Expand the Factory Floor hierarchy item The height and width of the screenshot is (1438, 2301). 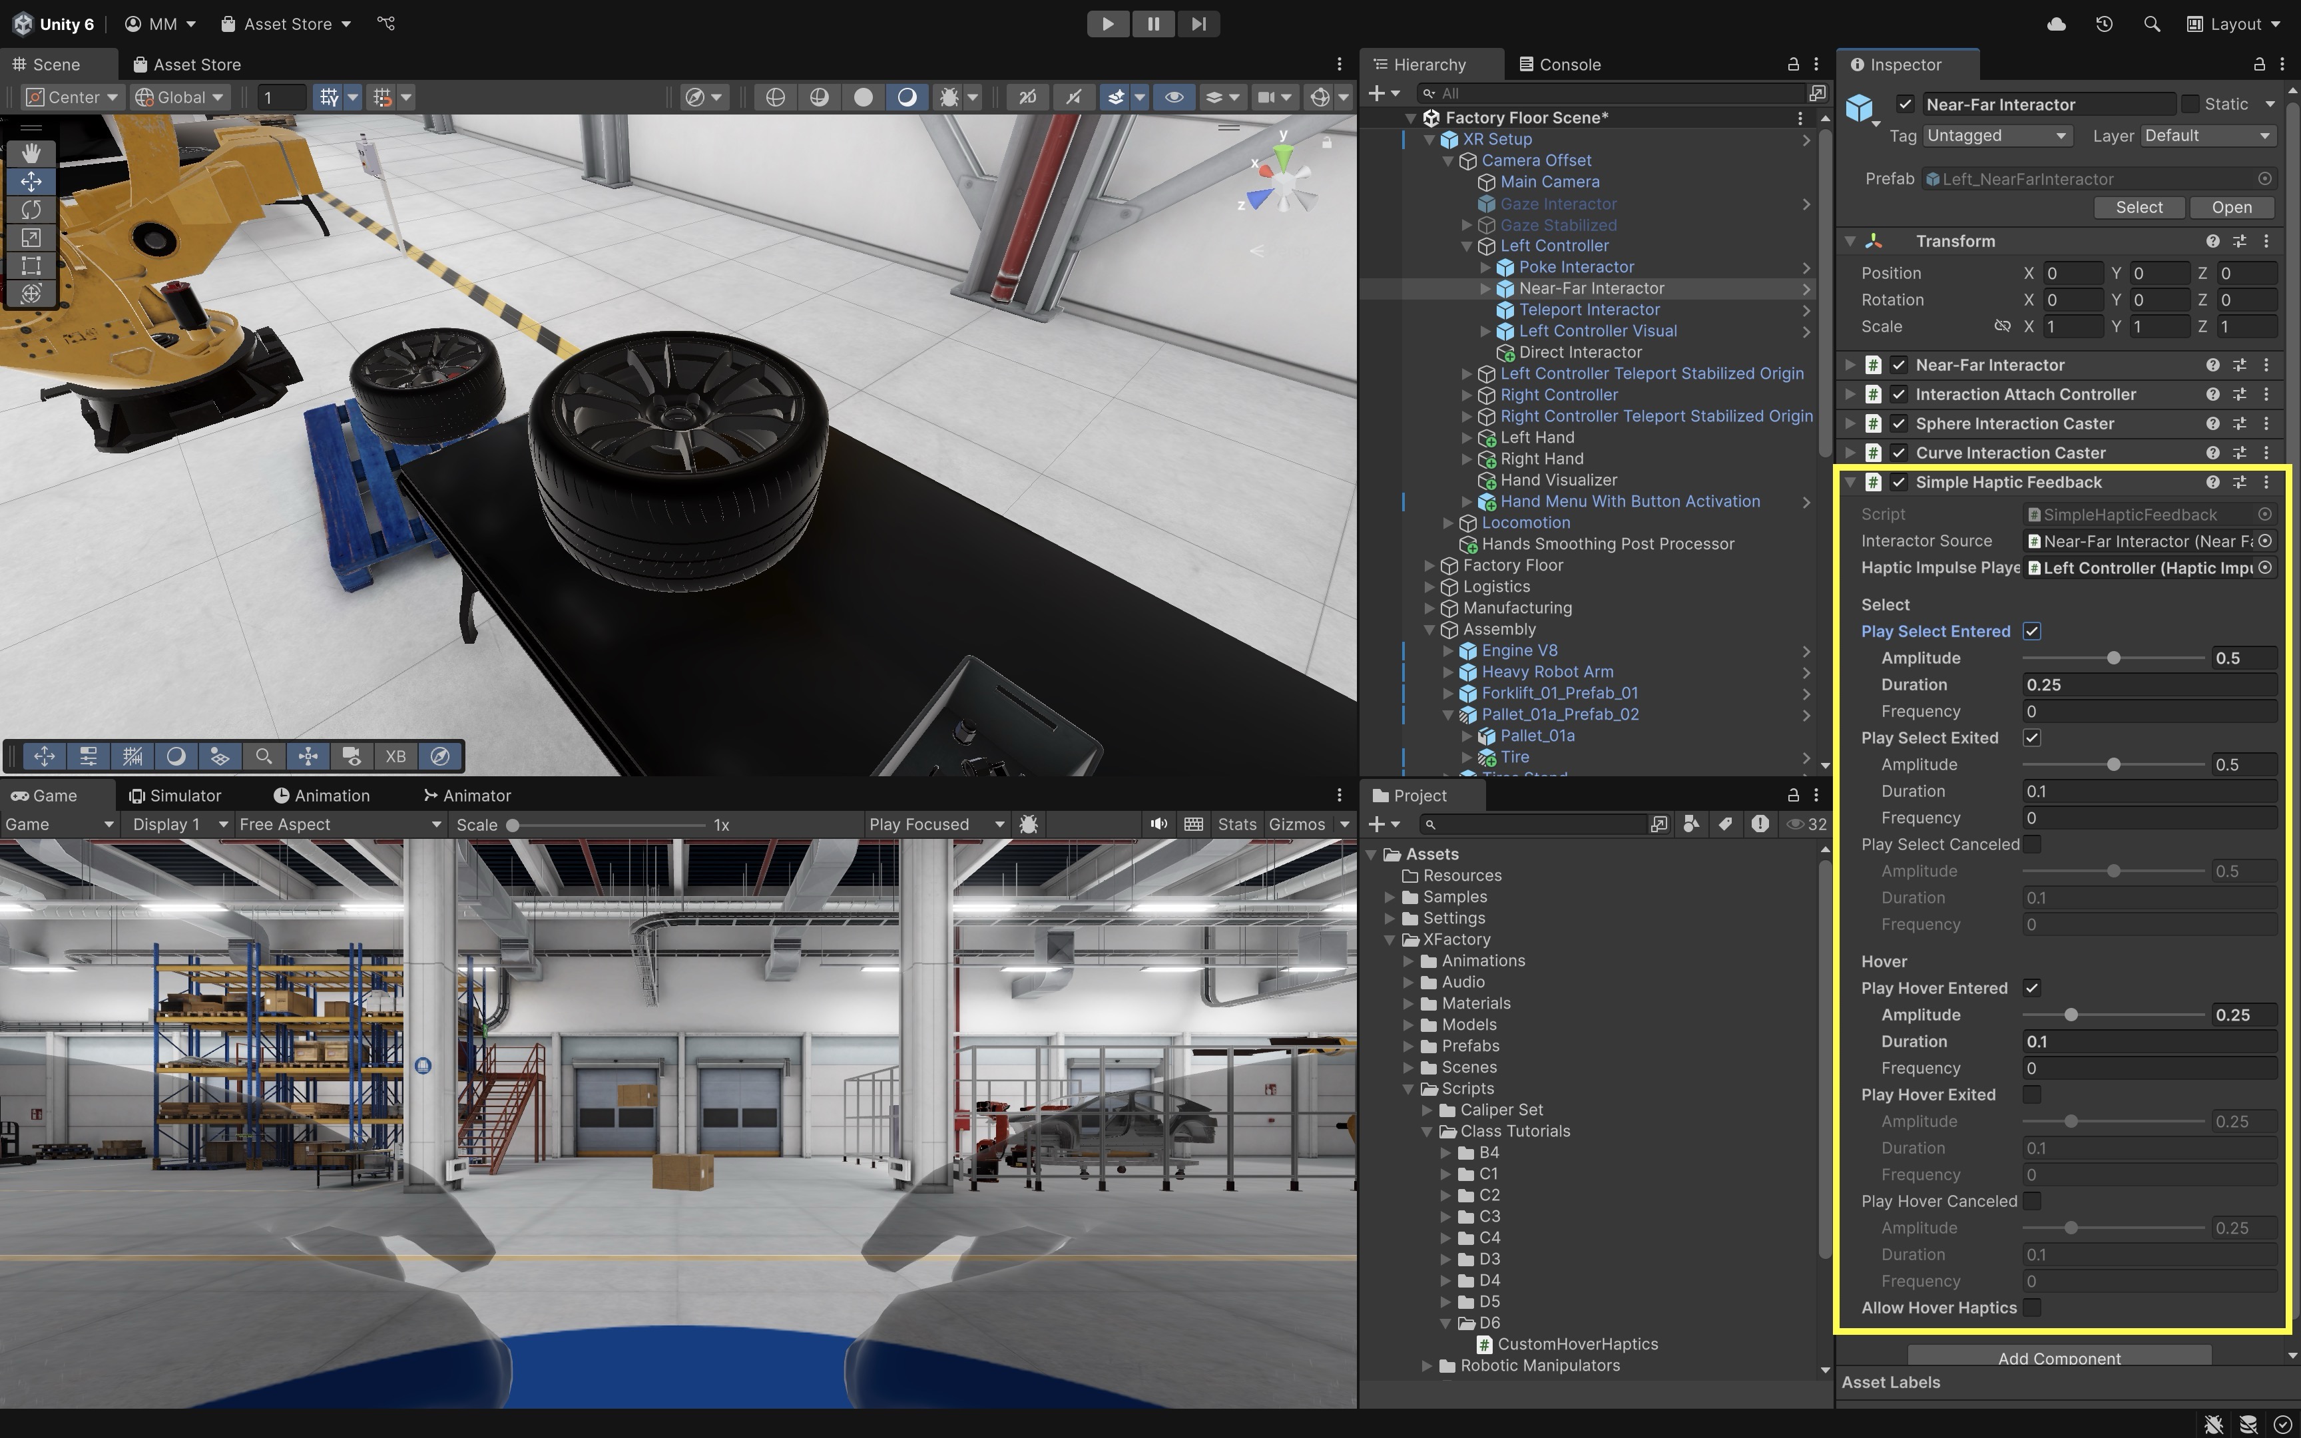point(1429,566)
